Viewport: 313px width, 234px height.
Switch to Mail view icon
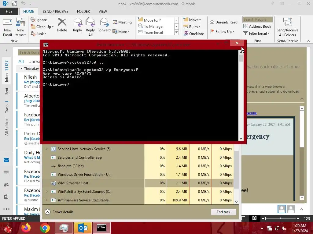[6, 160]
